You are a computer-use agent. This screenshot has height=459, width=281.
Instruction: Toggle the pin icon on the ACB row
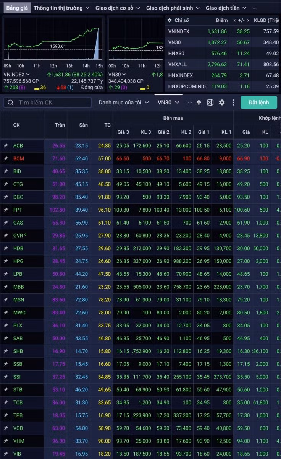6,146
